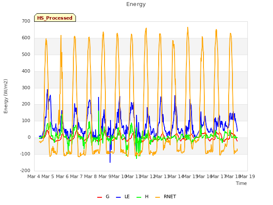This screenshot has width=273, height=205.
Task: Click the Mar 8 x-axis label
Action: pos(90,176)
